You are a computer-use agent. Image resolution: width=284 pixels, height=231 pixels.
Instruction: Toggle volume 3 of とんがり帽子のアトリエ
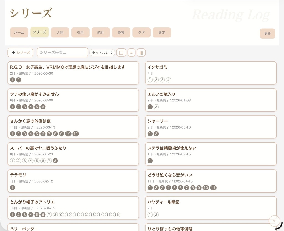point(25,215)
